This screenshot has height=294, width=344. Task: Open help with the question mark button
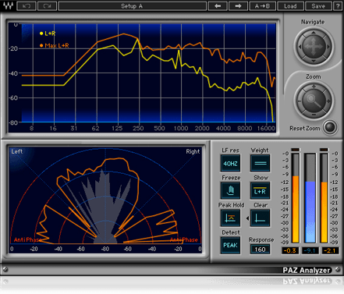(x=338, y=6)
